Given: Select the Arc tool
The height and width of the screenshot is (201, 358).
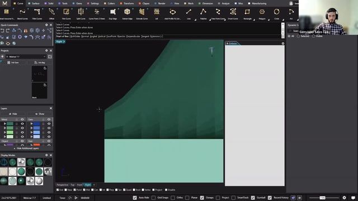Looking at the screenshot, I should 291,13.
